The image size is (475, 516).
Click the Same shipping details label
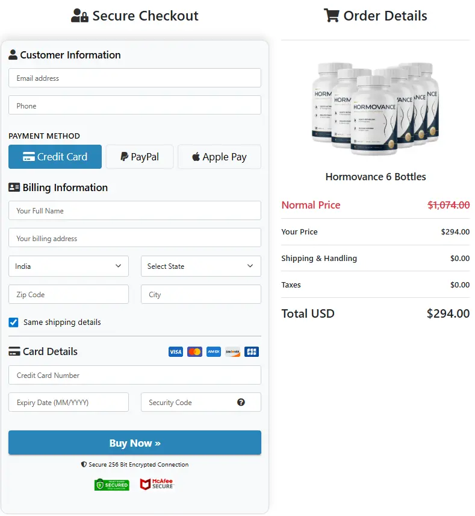pos(62,322)
